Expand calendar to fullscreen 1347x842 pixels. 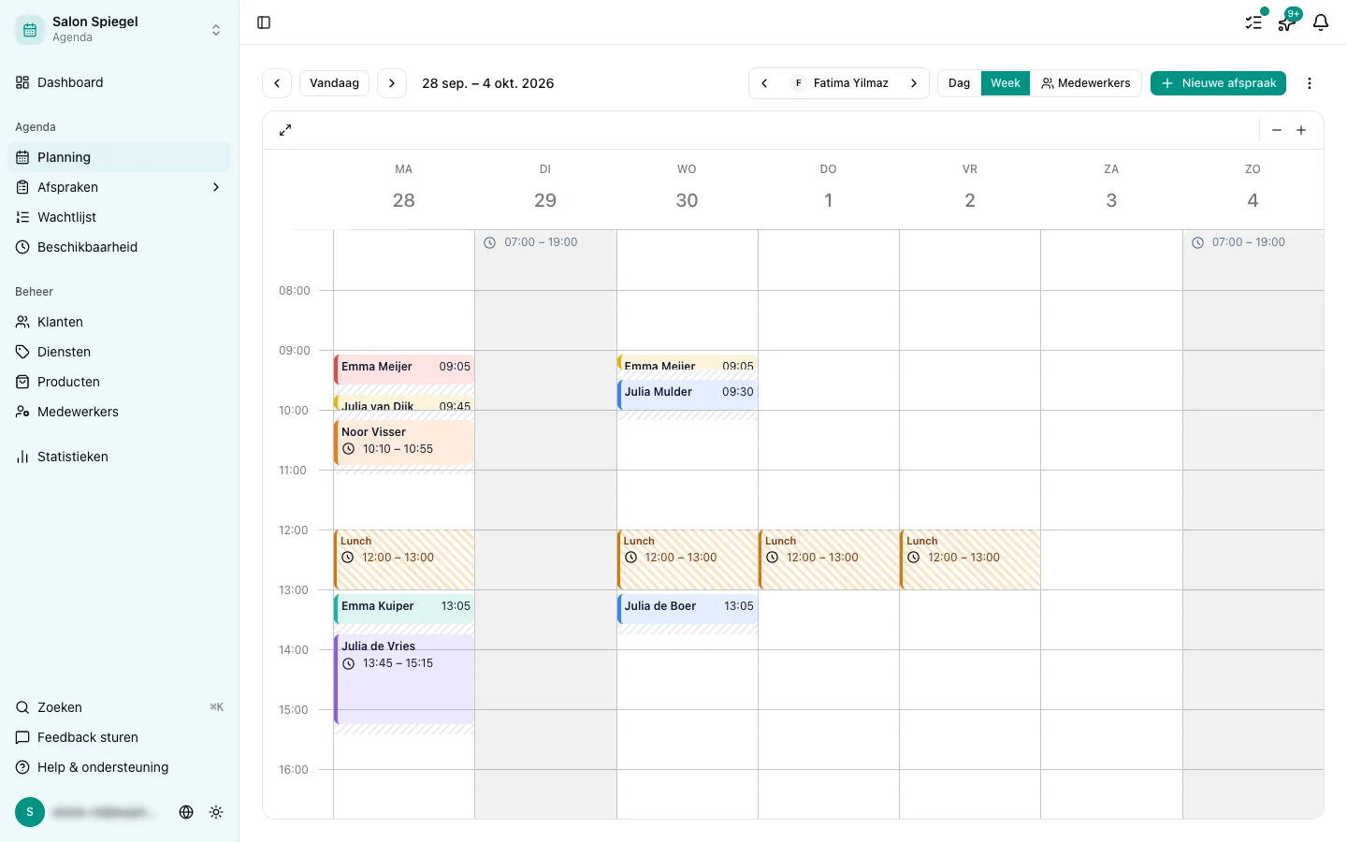pos(285,130)
